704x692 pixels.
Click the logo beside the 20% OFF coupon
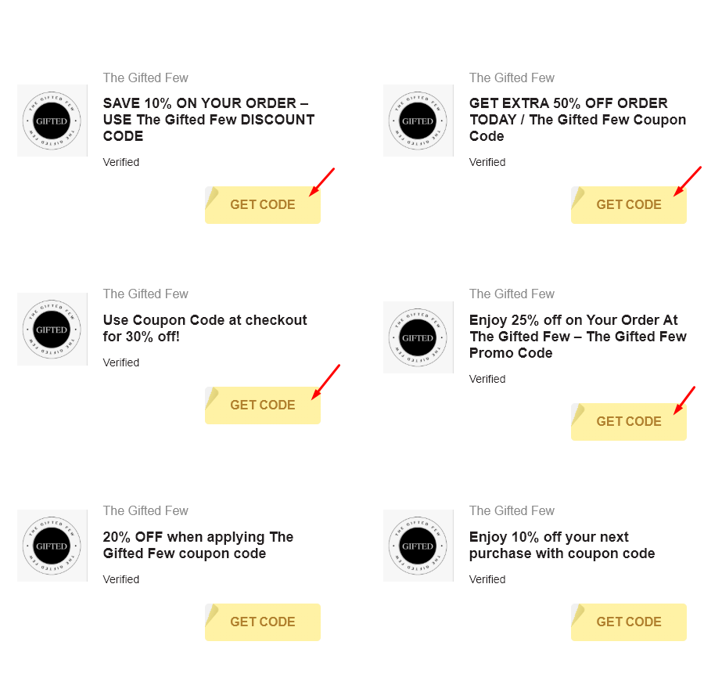52,546
